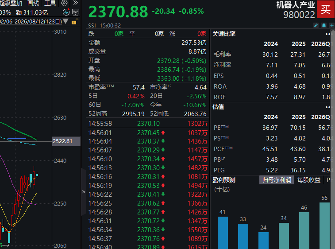The width and height of the screenshot is (335, 249).
Task: Click the double-chevron more tools icon
Action: pyautogui.click(x=75, y=3)
